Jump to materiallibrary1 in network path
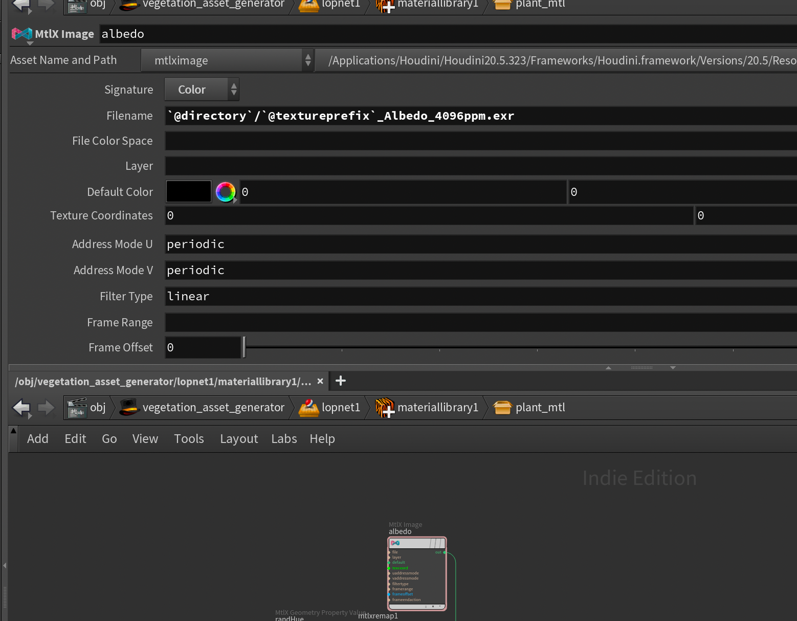This screenshot has height=621, width=797. tap(438, 408)
